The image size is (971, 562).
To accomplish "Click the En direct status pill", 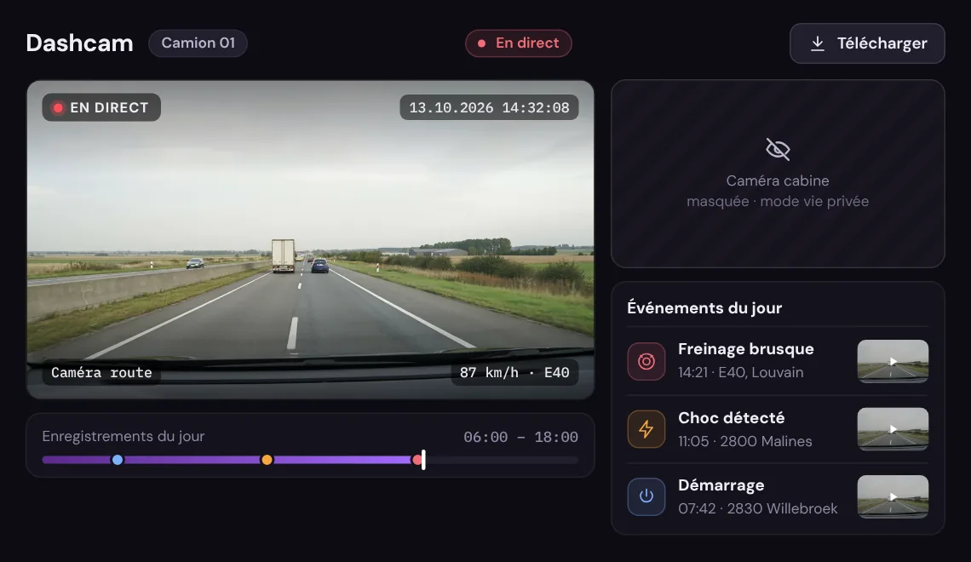I will [x=519, y=43].
